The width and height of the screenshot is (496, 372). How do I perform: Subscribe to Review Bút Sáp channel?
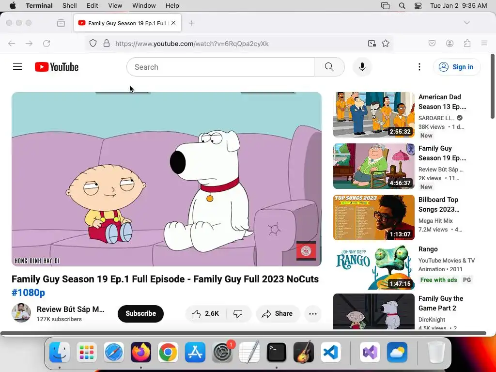140,313
